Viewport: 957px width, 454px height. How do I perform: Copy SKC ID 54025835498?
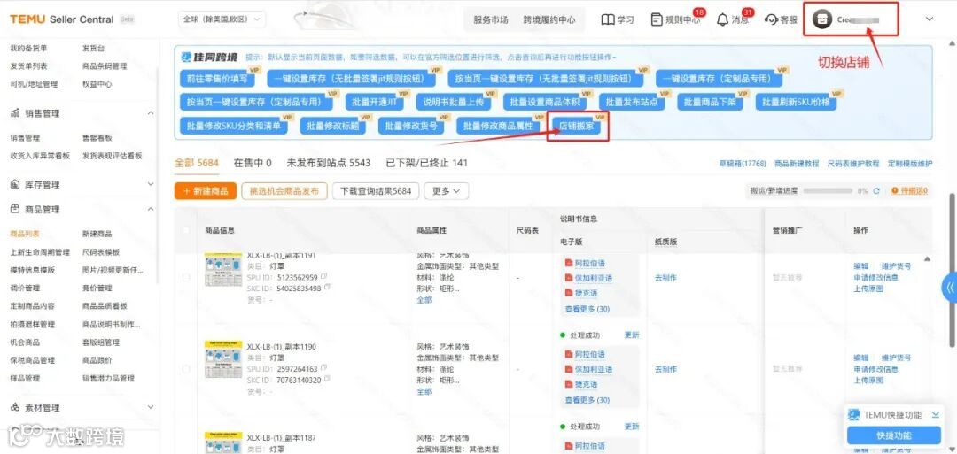tap(329, 287)
